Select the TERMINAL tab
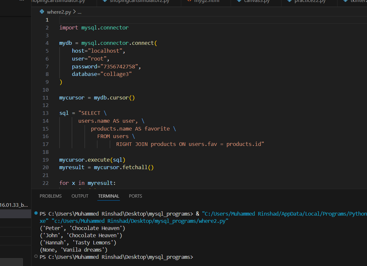The height and width of the screenshot is (266, 367). tap(108, 196)
